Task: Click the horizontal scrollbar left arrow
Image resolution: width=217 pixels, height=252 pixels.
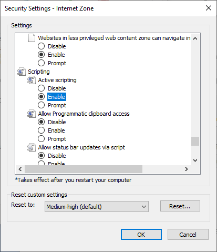Action: tap(20, 169)
